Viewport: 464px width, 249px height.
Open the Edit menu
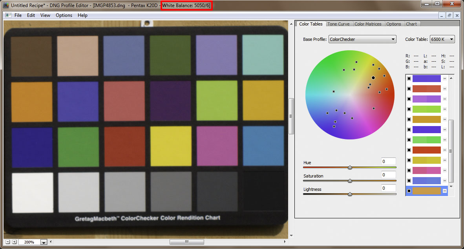31,15
